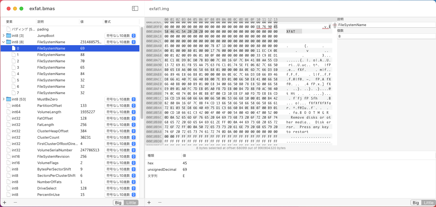Click the file icon of the ClusterCount row

click(9, 137)
